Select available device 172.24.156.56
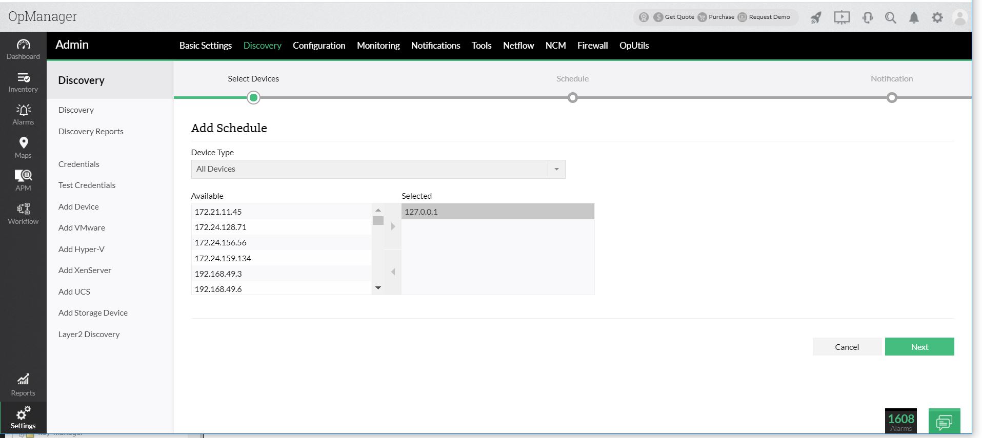The image size is (982, 438). coord(282,242)
